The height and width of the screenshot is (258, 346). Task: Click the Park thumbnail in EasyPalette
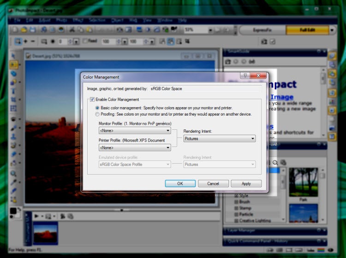tap(304, 182)
